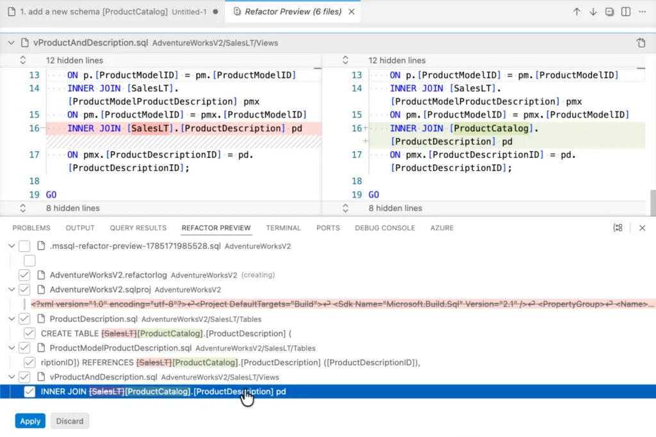The image size is (656, 437).
Task: Uncheck AdventureWorksV2.refactorlog checkbox
Action: point(24,275)
